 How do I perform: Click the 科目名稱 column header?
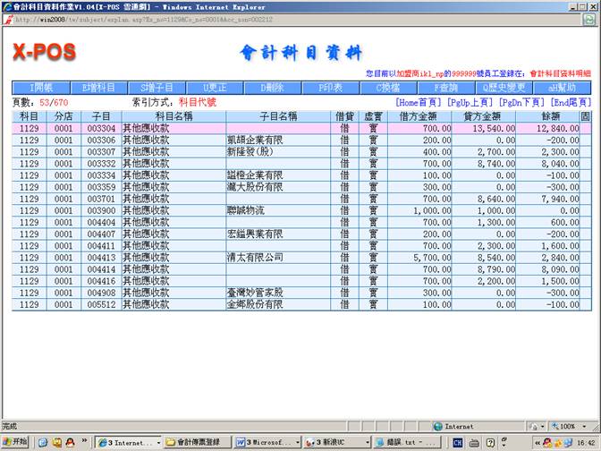click(x=173, y=117)
